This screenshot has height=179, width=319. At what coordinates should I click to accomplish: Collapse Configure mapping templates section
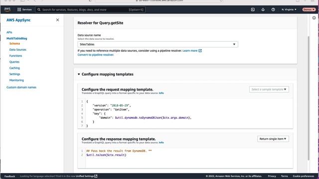pyautogui.click(x=79, y=74)
